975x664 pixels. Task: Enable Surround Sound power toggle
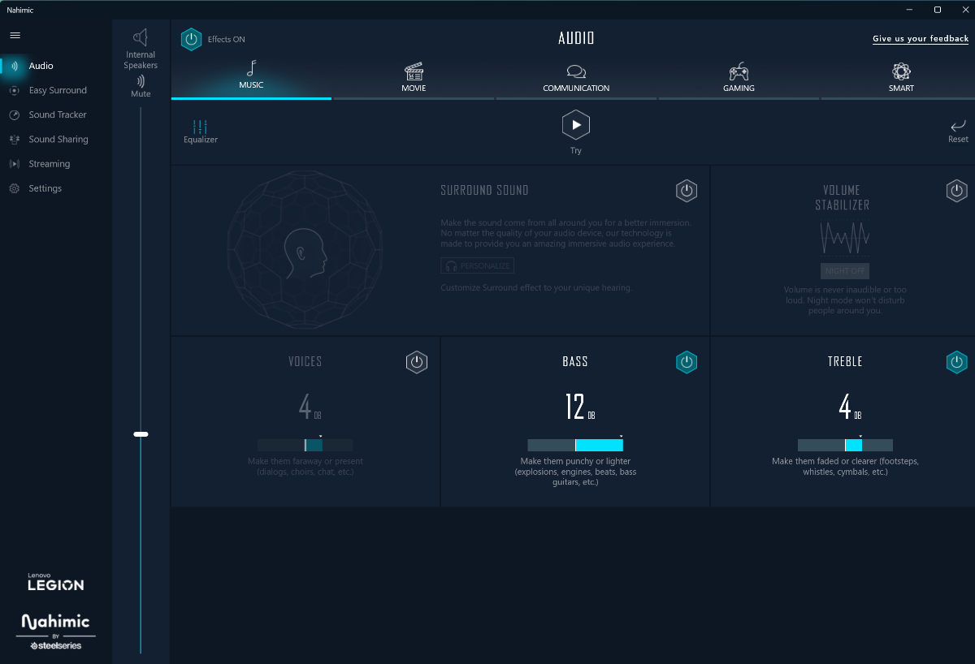[x=687, y=191]
